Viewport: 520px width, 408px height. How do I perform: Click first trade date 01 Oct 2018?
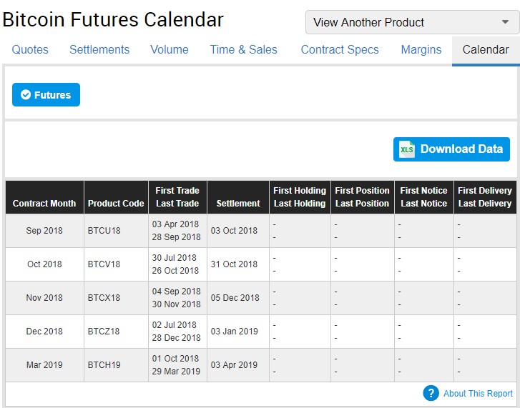point(175,358)
